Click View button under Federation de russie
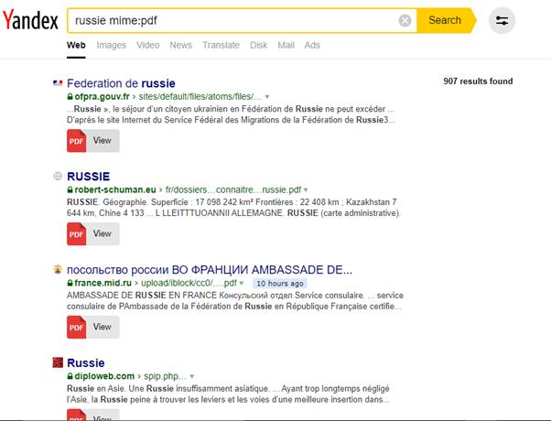This screenshot has width=551, height=421. 103,141
